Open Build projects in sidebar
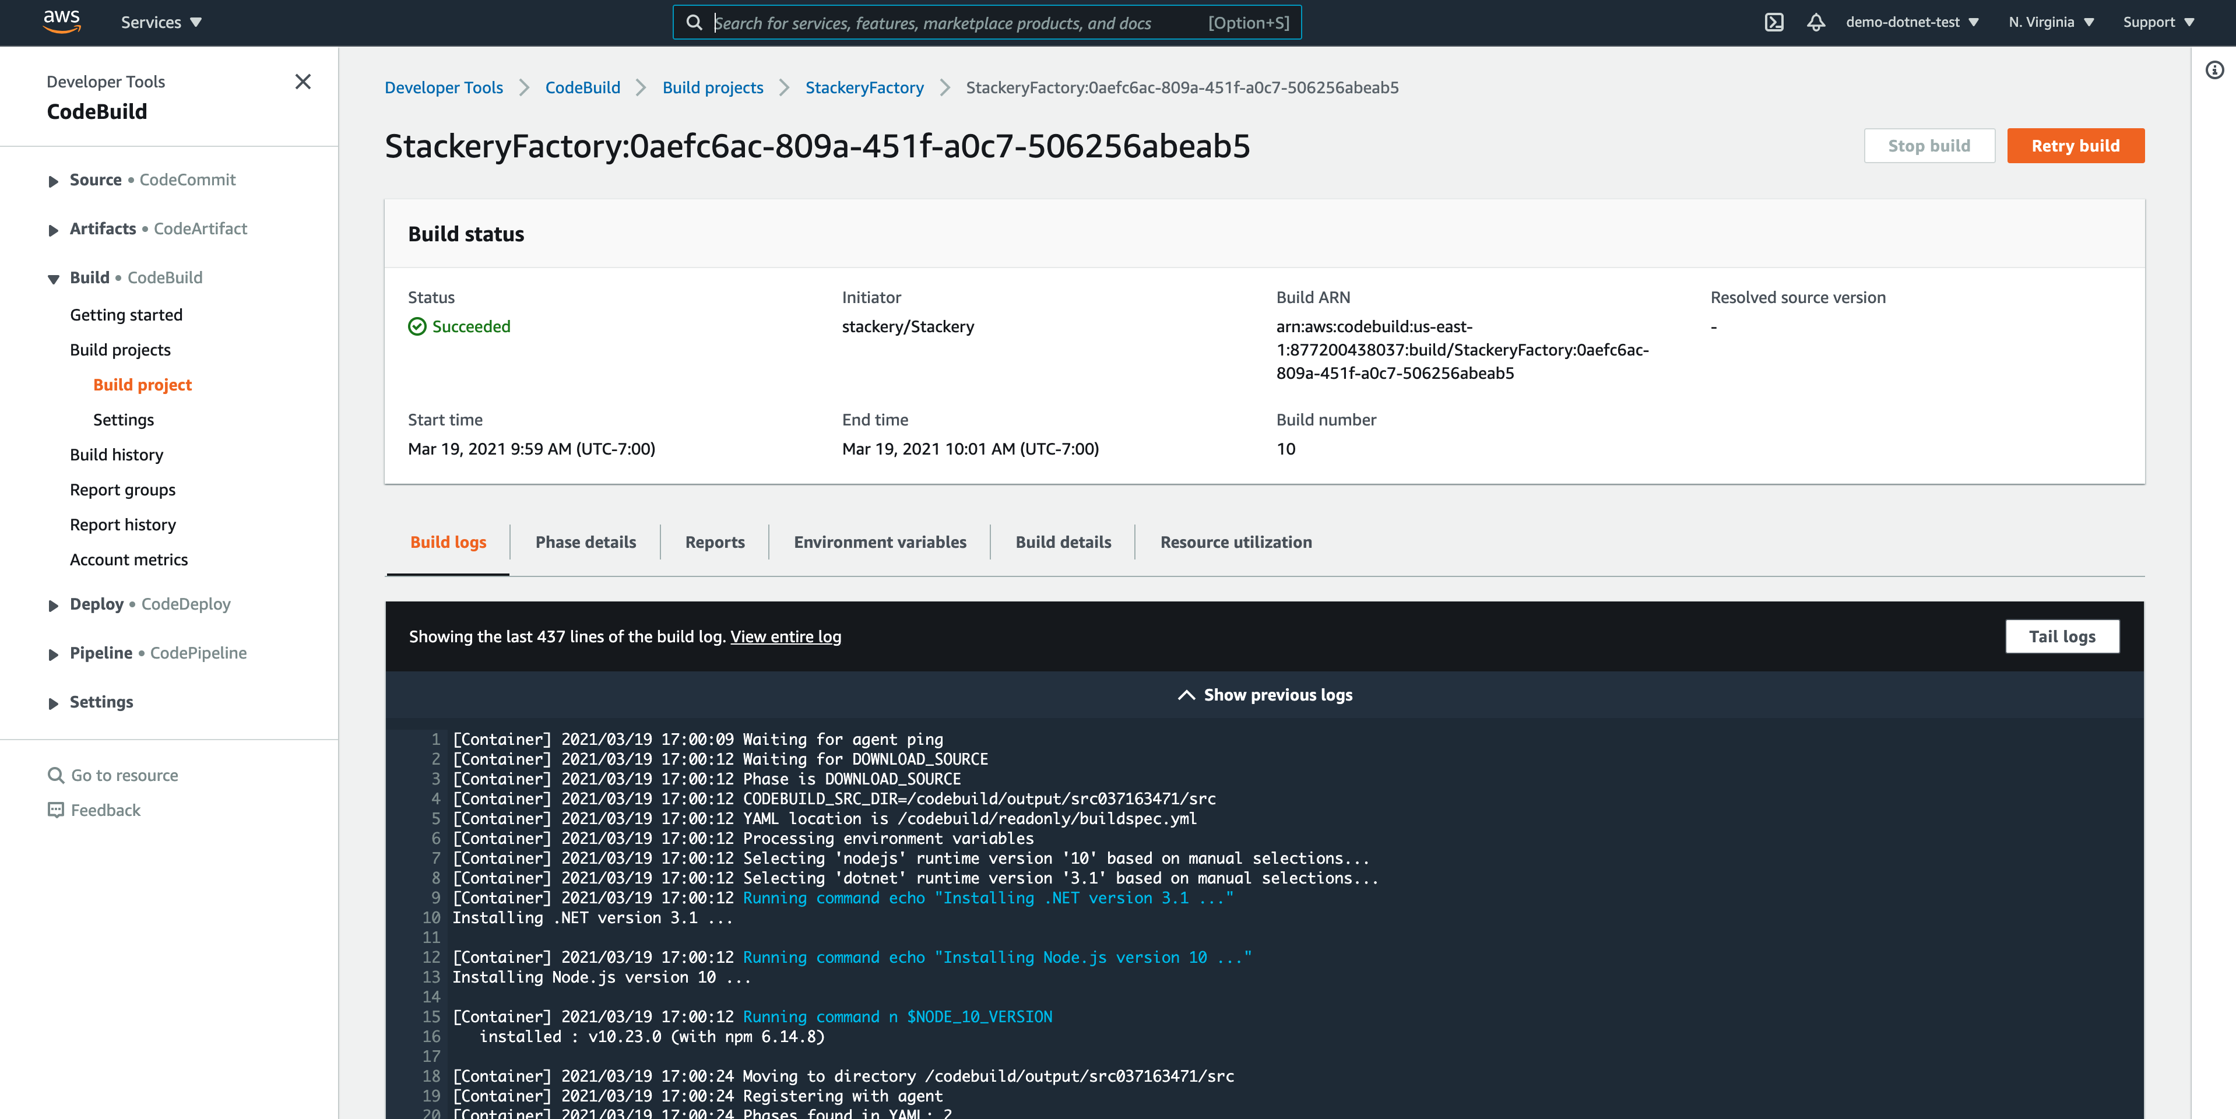The height and width of the screenshot is (1119, 2236). (x=120, y=350)
